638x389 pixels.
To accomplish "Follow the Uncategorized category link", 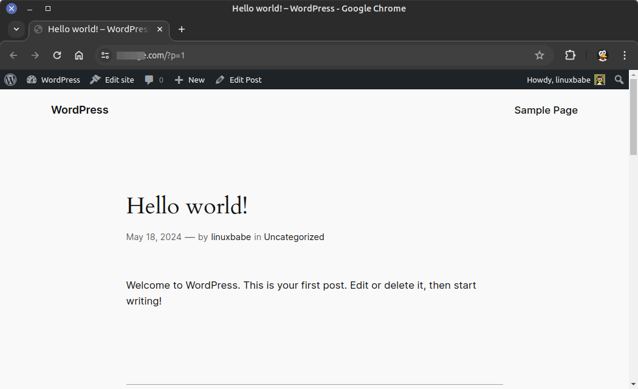I will tap(294, 237).
